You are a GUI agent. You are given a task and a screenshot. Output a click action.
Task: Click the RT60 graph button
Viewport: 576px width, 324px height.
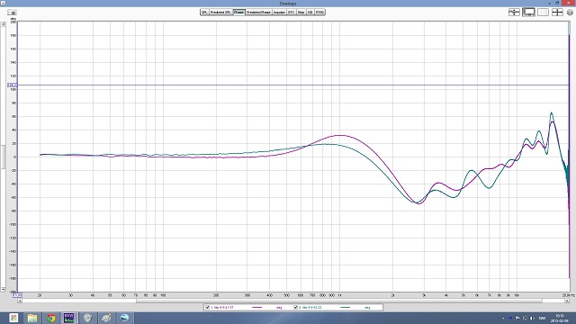point(319,12)
